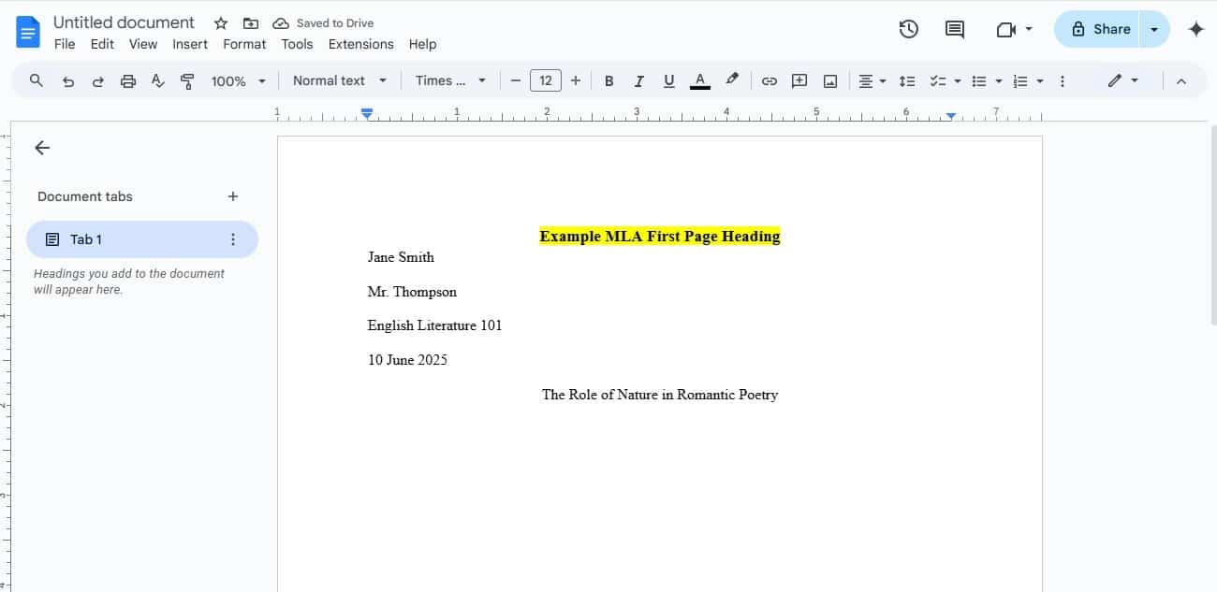The image size is (1217, 592).
Task: Open the spelling and grammar check
Action: point(157,80)
